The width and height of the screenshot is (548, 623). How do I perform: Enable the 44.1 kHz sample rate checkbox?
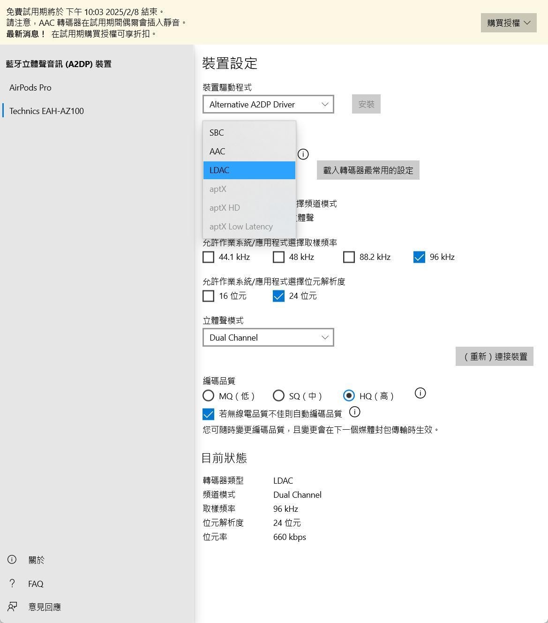[208, 257]
